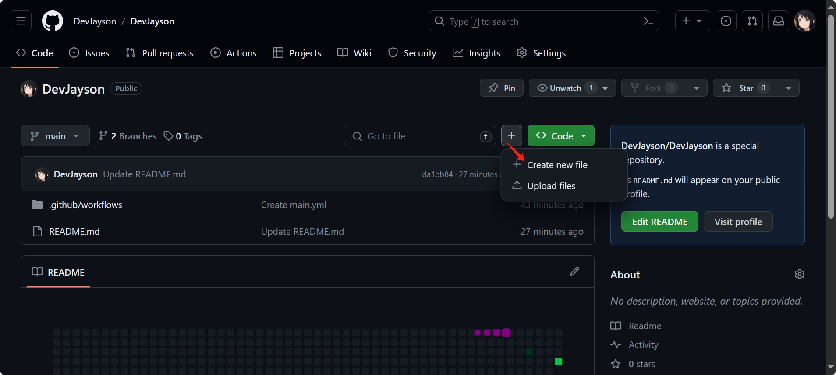This screenshot has height=375, width=836.
Task: Expand the create new plus dropdown in header
Action: point(692,21)
